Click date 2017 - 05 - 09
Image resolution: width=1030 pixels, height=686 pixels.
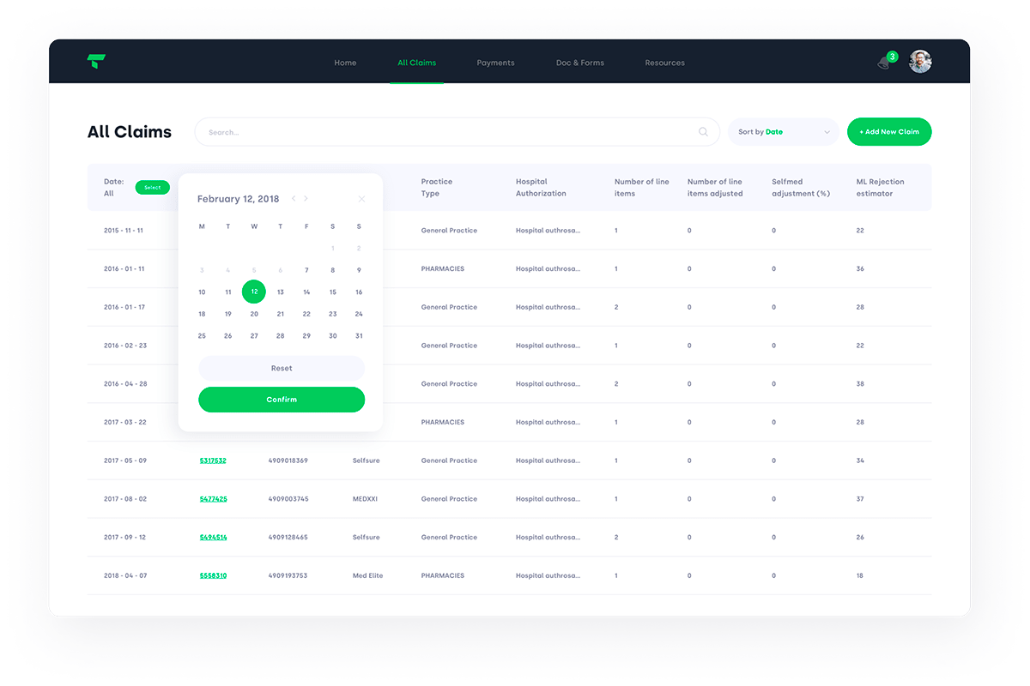[x=125, y=460]
